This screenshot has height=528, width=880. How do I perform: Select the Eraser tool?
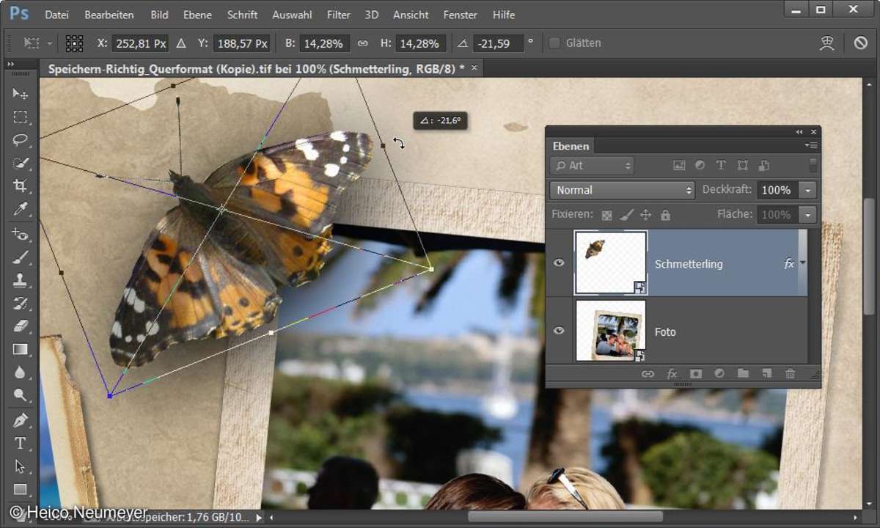pyautogui.click(x=20, y=326)
